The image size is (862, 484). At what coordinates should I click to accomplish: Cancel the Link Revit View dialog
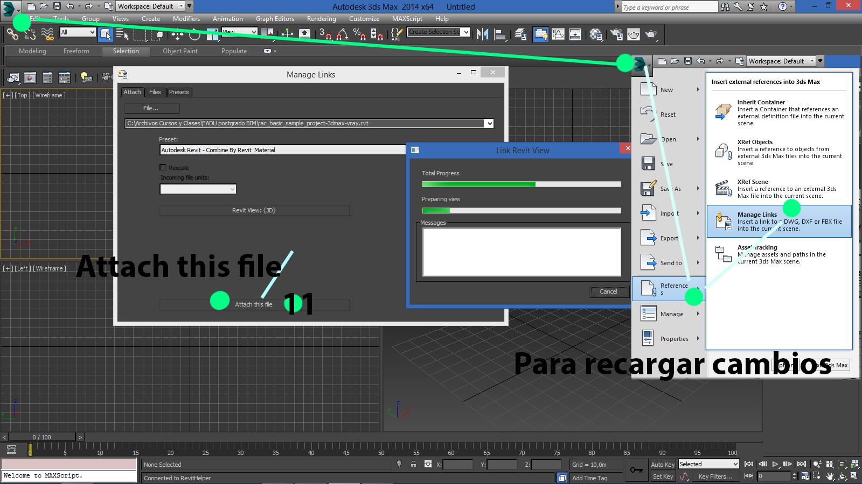coord(609,291)
